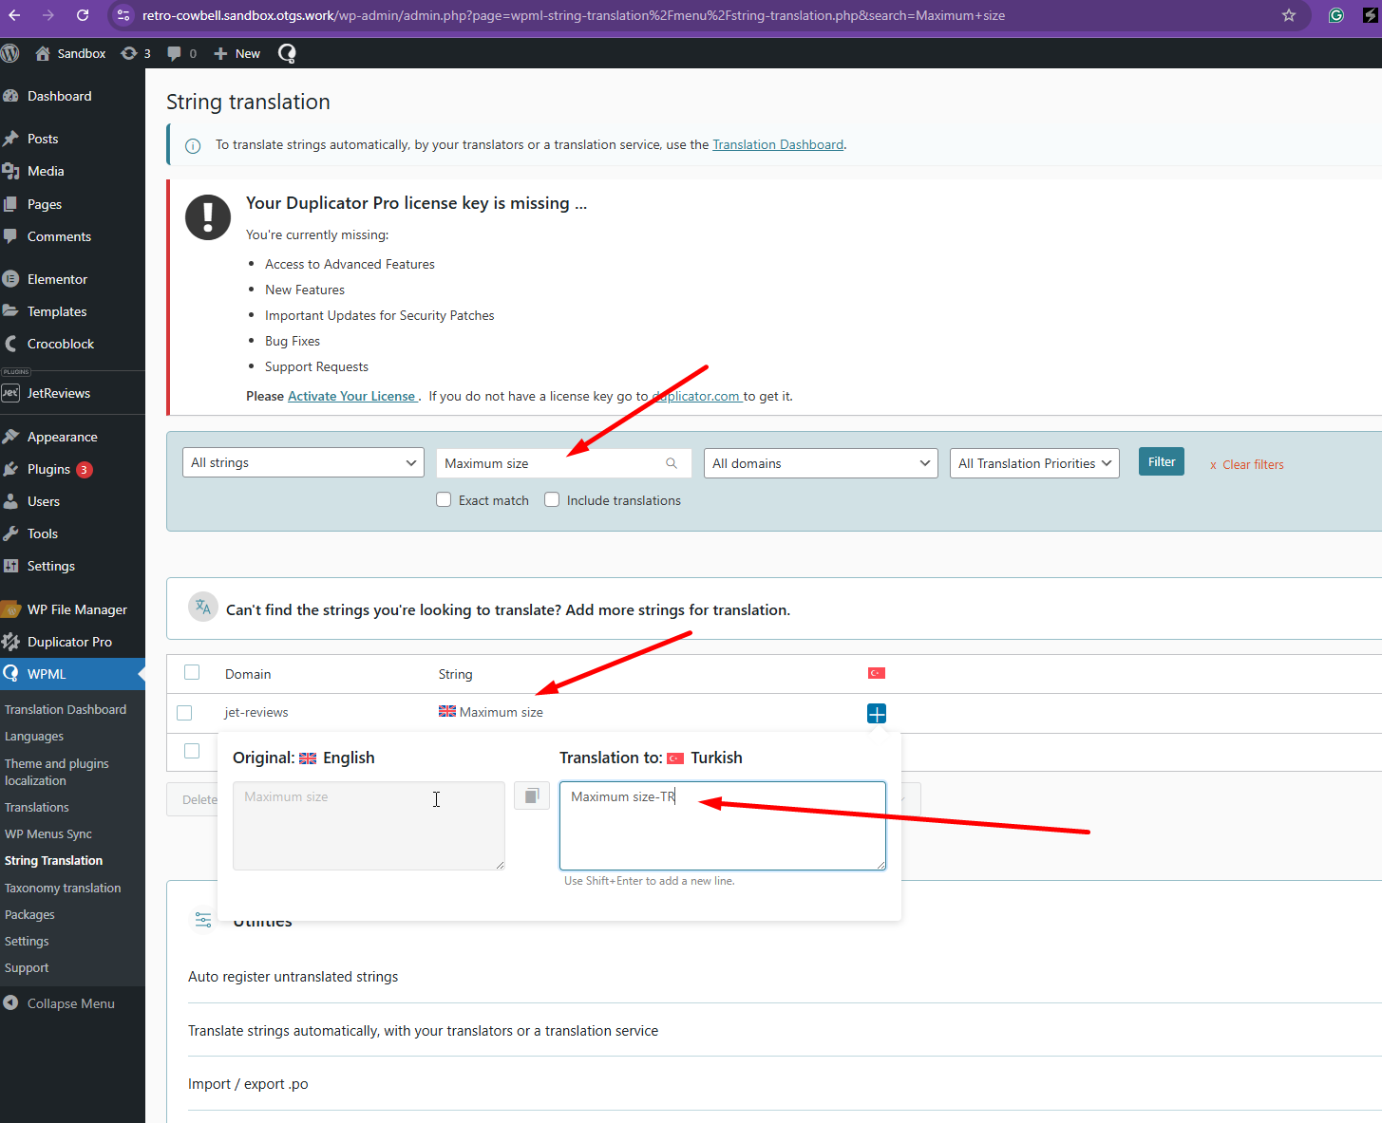Click into the Turkish translation text area
1382x1123 pixels.
pos(723,826)
